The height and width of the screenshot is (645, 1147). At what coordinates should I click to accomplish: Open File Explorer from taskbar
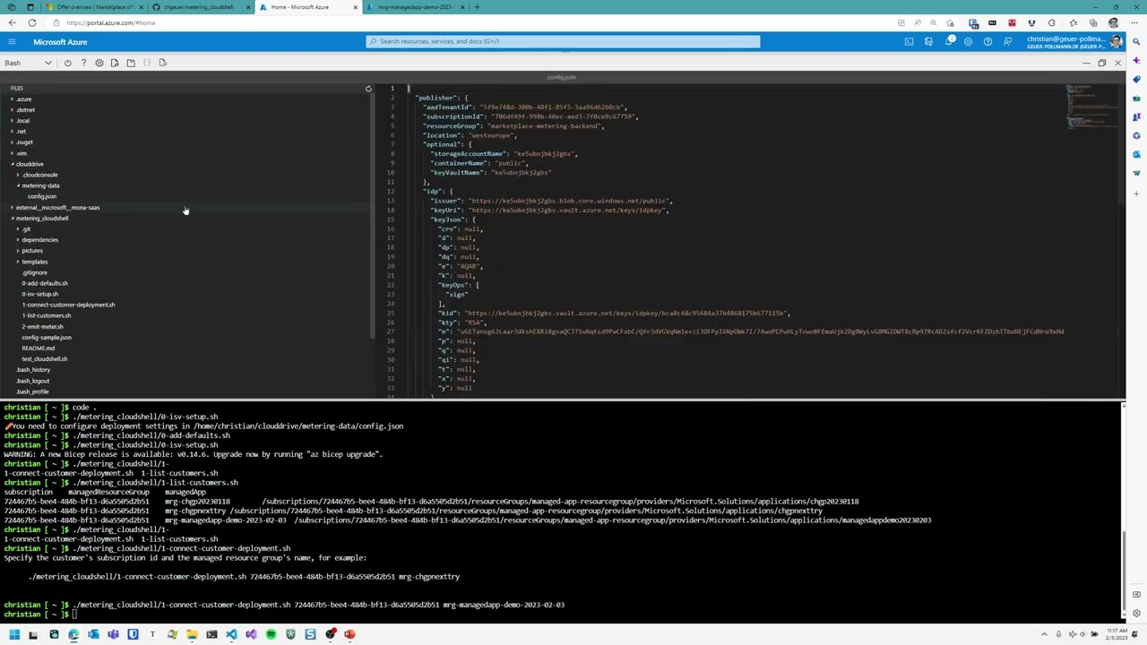[192, 635]
